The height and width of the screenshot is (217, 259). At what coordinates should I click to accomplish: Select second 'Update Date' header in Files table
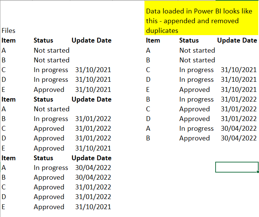coord(91,99)
